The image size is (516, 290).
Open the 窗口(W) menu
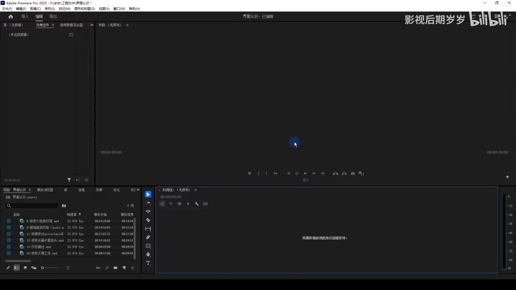(x=119, y=9)
